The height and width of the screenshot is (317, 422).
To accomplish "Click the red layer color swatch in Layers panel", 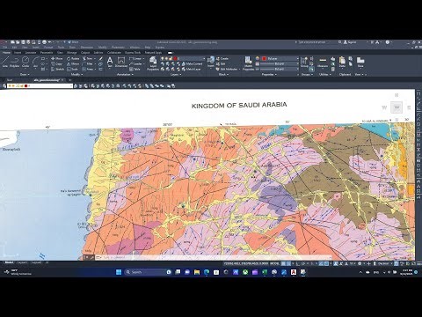I will [175, 58].
